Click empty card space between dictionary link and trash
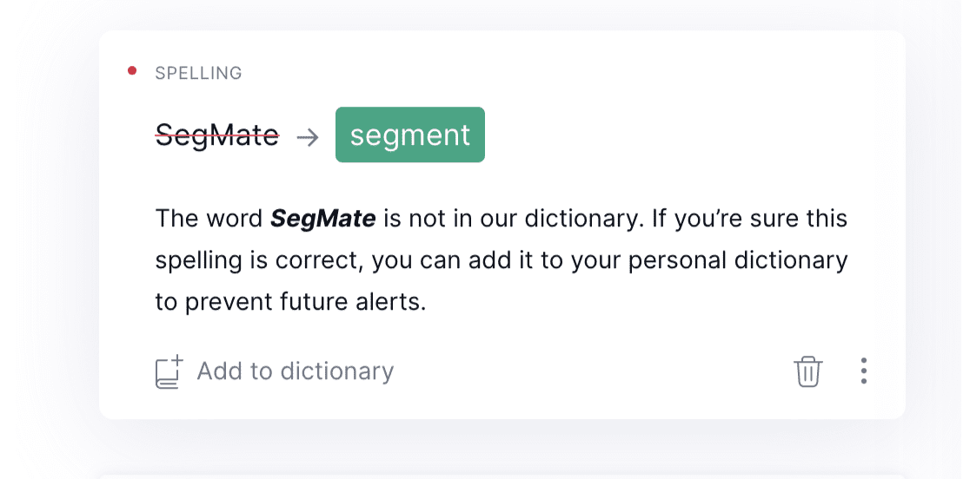The image size is (970, 479). point(594,371)
